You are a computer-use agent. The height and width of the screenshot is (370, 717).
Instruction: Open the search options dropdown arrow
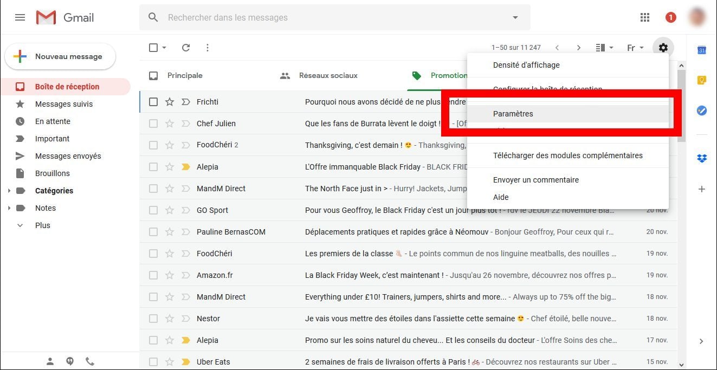[x=515, y=17]
